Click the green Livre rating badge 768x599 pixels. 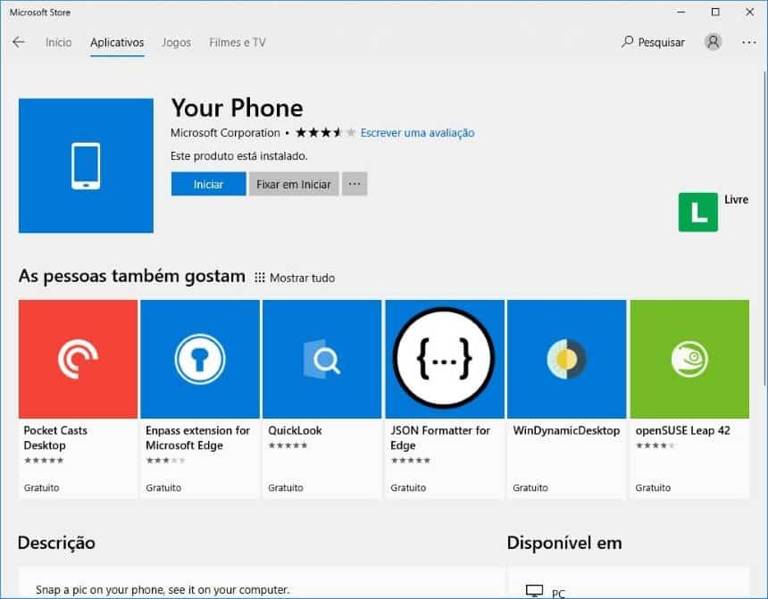click(698, 212)
